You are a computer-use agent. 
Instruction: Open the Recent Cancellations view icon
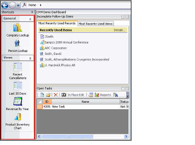18,67
